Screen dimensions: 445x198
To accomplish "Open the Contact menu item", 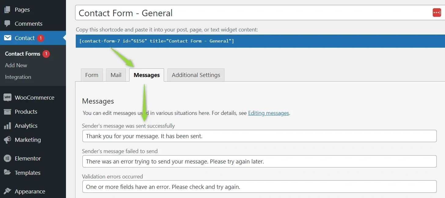I will 33,38.
